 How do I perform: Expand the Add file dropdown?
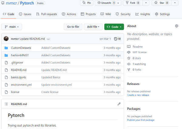pos(93,27)
